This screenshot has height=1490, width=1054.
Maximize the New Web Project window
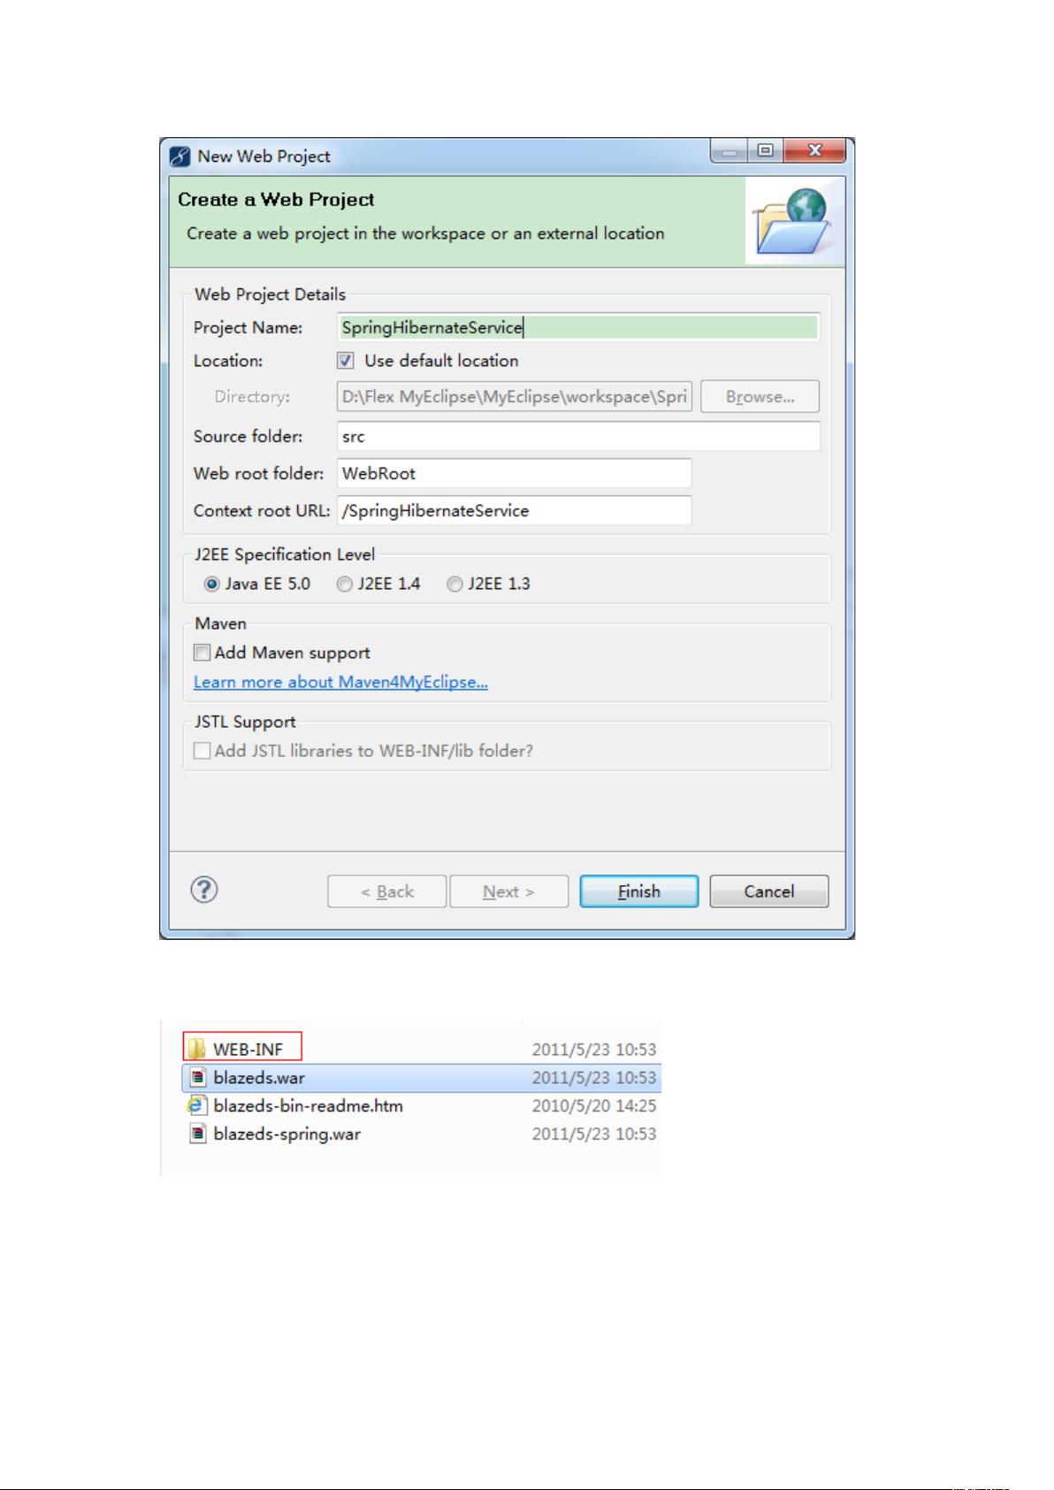[765, 151]
